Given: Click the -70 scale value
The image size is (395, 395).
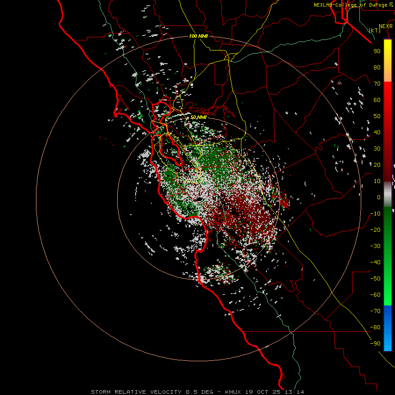Looking at the screenshot, I should click(375, 311).
